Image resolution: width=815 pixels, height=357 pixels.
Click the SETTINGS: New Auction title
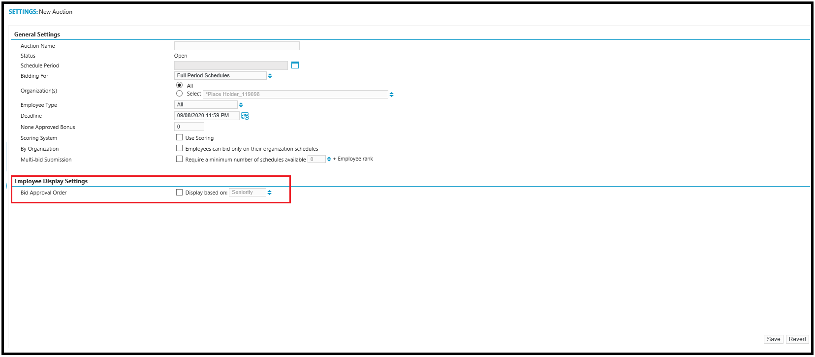(x=40, y=12)
